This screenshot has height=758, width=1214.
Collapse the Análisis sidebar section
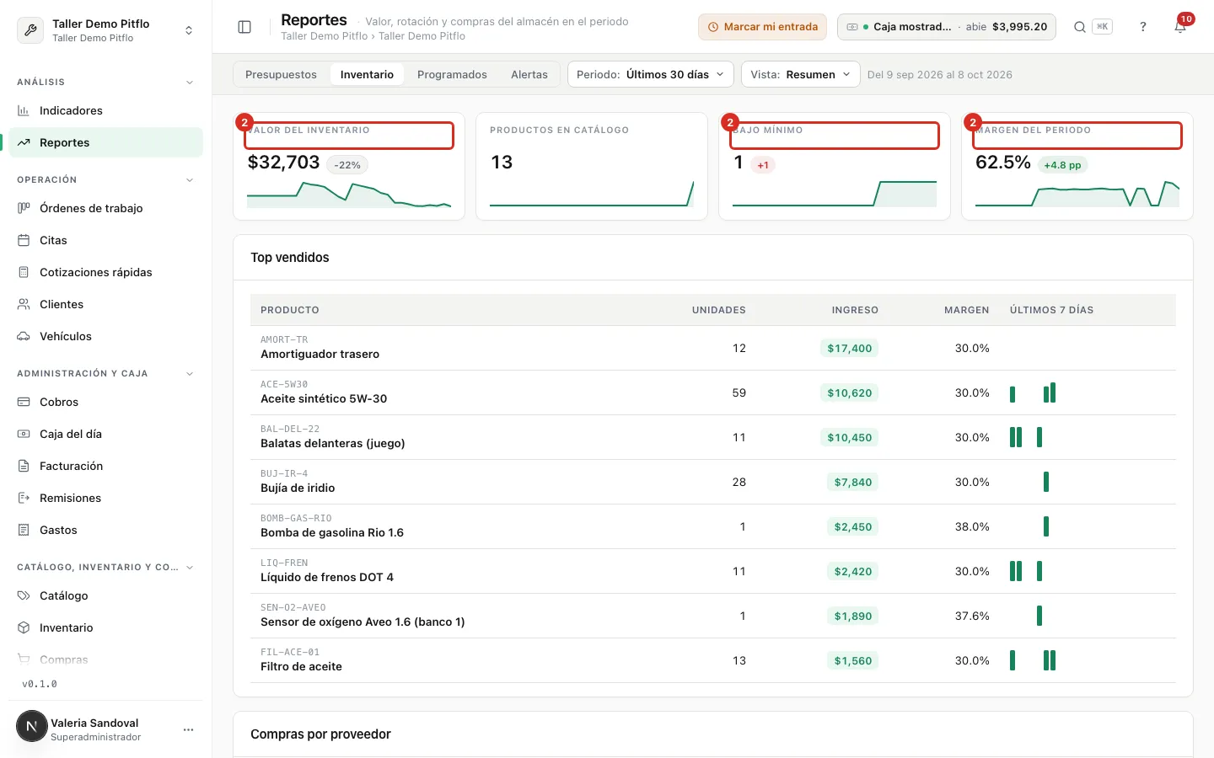[190, 83]
